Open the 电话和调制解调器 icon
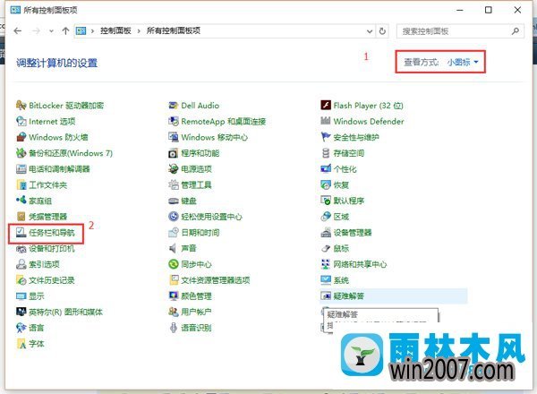The image size is (537, 394). click(x=21, y=169)
